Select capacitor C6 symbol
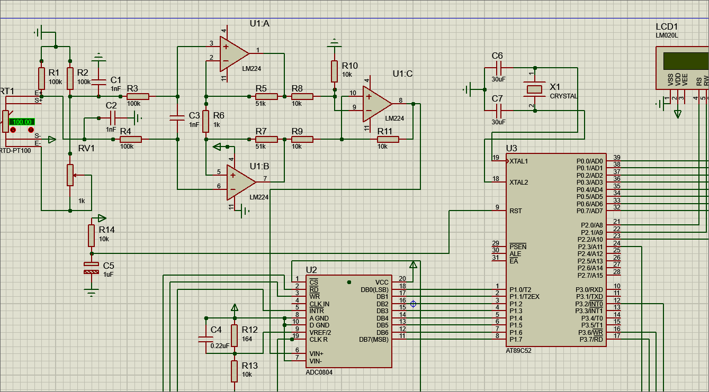Viewport: 709px width, 392px height. click(x=498, y=68)
